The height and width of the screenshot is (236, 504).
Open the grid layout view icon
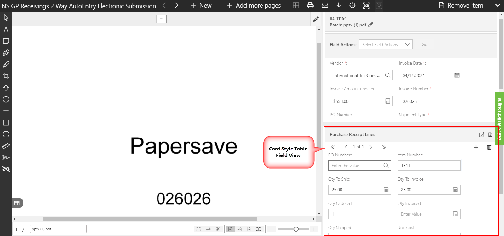[x=296, y=5]
